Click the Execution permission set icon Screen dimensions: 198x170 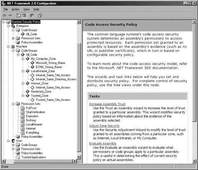[x=23, y=116]
